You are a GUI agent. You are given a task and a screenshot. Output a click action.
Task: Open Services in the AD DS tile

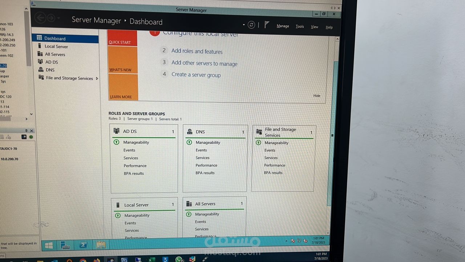131,158
